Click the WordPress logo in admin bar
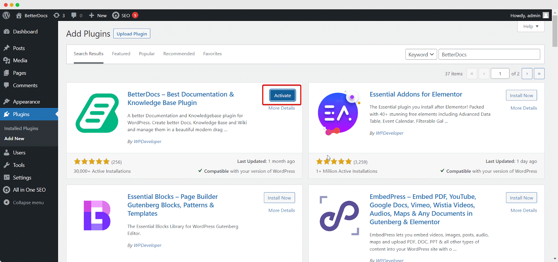 click(6, 15)
